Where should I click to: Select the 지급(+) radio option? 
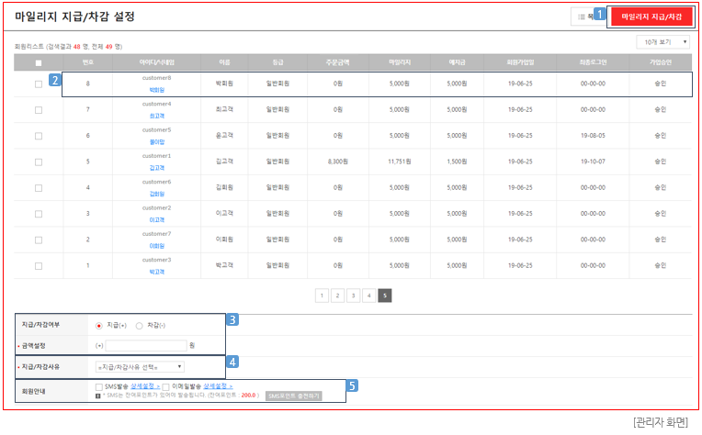click(x=99, y=326)
